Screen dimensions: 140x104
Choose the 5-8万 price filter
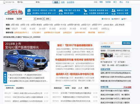(x=24, y=29)
